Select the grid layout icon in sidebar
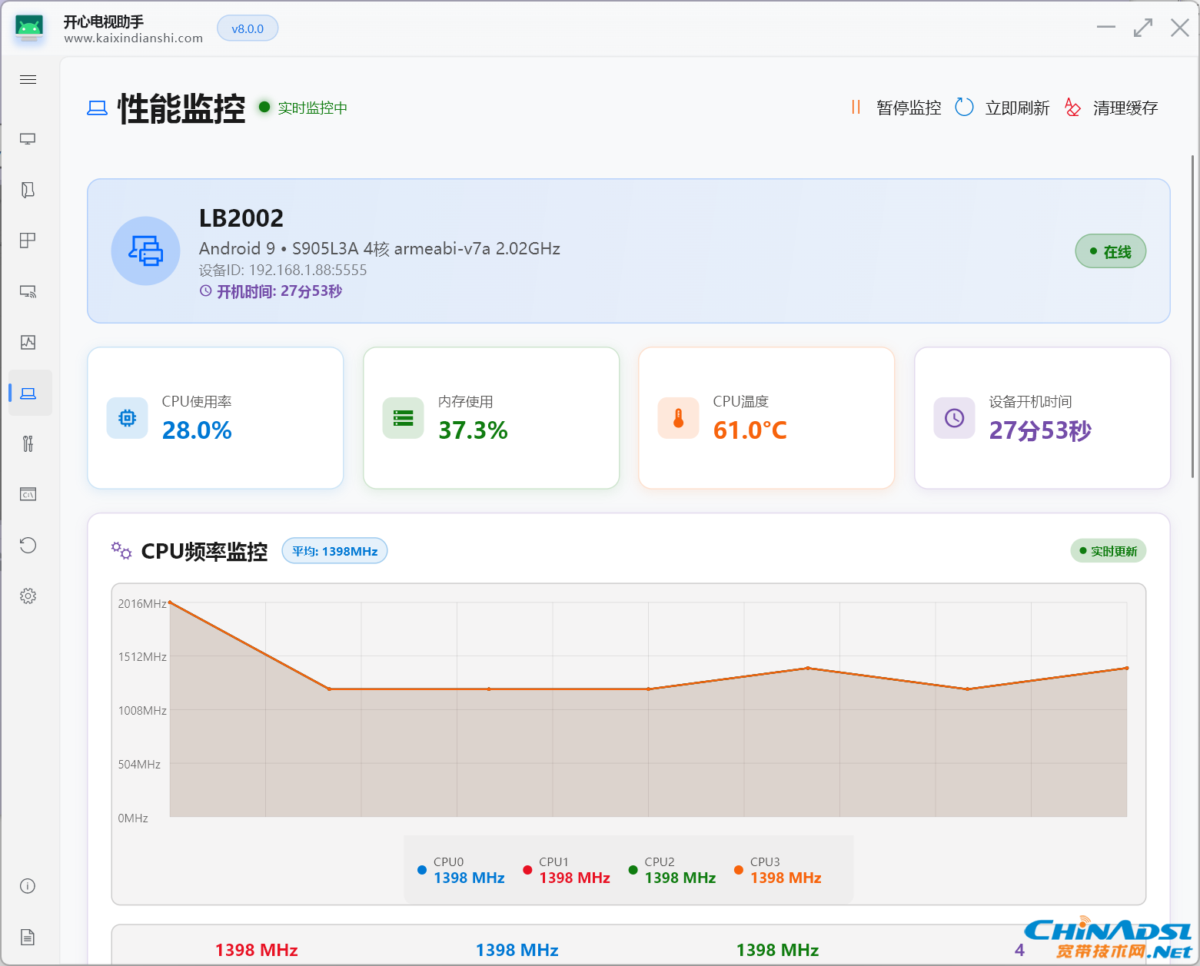Viewport: 1200px width, 966px height. [28, 241]
